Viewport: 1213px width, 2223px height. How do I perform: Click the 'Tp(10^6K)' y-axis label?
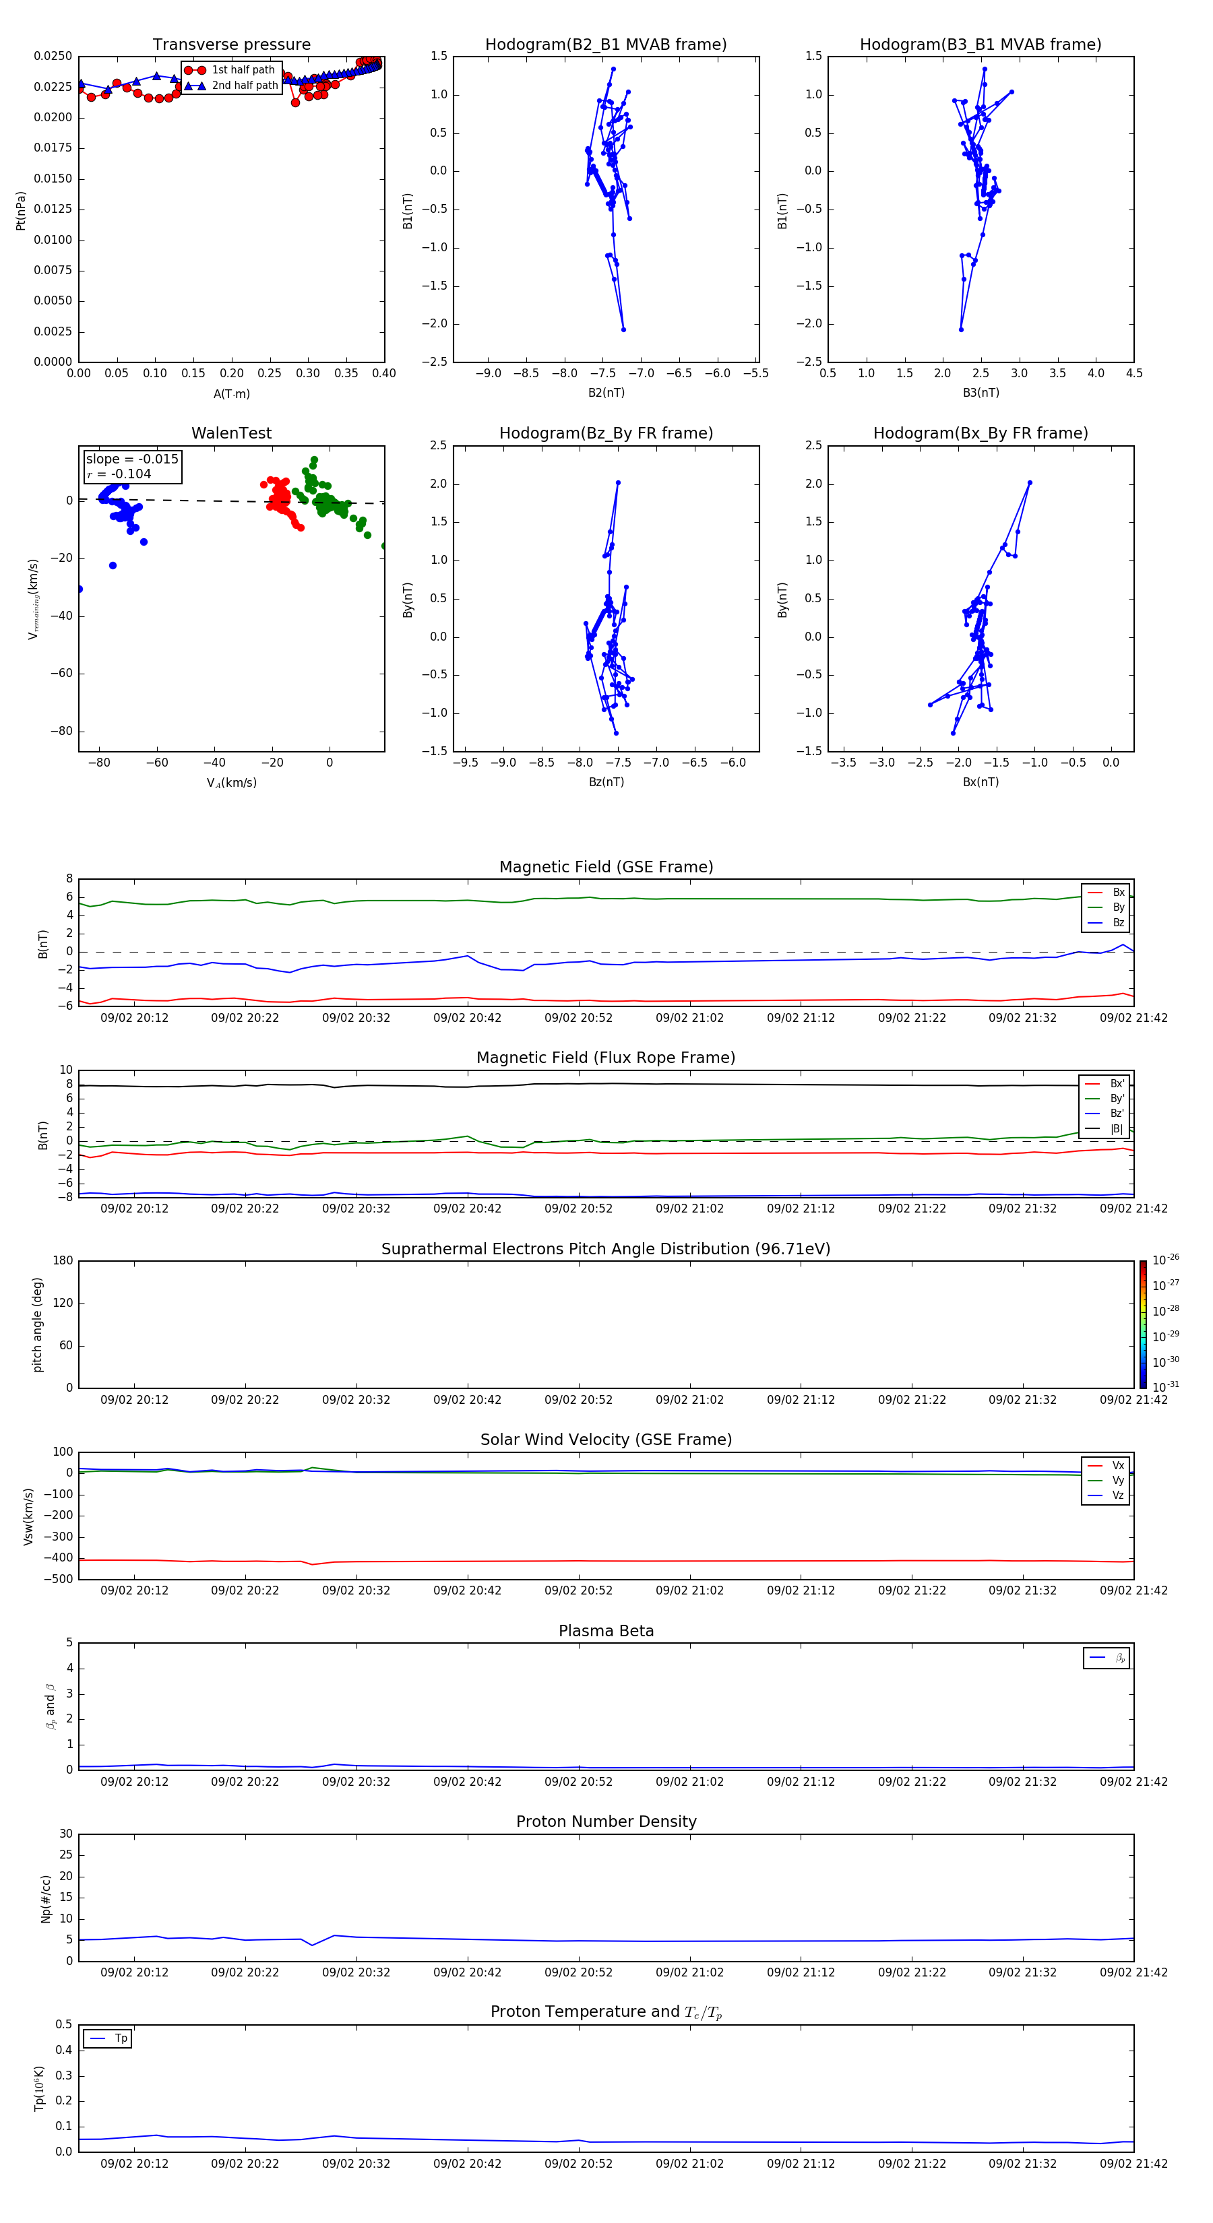(x=39, y=2088)
